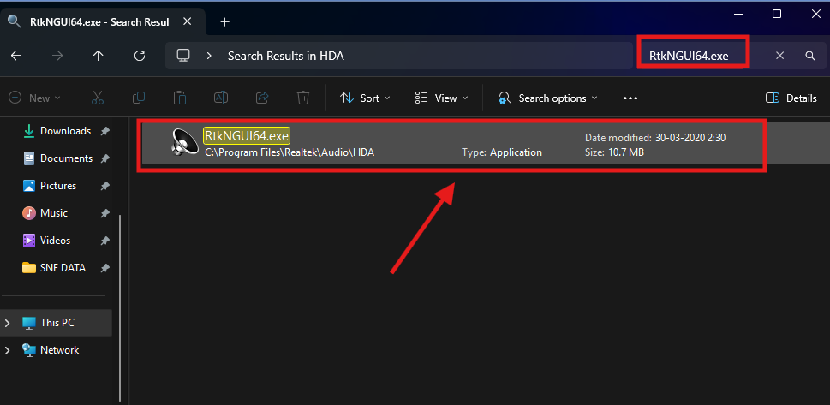
Task: Expand the Network tree node
Action: point(7,350)
